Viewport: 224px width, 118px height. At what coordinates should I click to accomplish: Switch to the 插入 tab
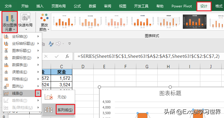(40, 6)
